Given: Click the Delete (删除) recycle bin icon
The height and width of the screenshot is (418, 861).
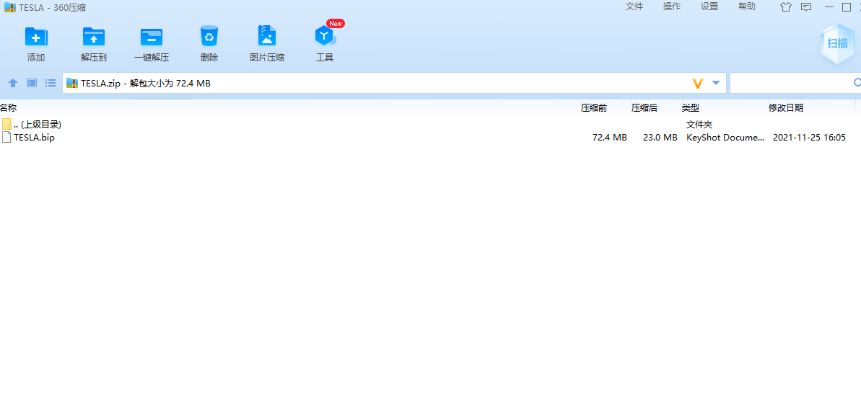Looking at the screenshot, I should pyautogui.click(x=209, y=36).
